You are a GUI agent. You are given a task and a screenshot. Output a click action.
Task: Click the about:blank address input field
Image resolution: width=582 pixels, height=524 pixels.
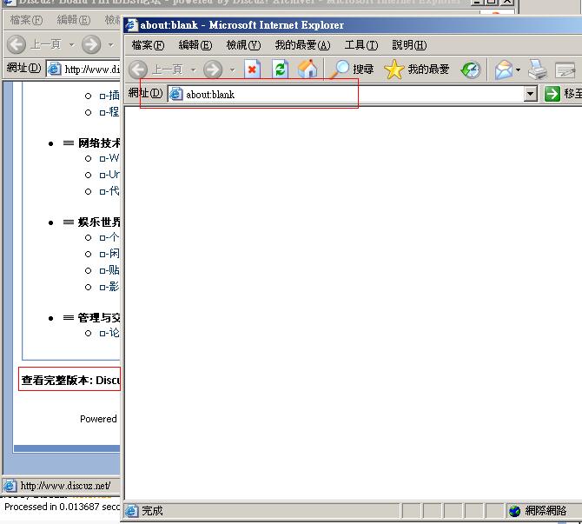pos(345,95)
